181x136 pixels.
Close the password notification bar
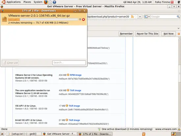point(179,34)
